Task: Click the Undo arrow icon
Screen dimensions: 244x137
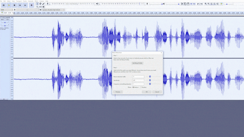Action: pyautogui.click(x=198, y=4)
